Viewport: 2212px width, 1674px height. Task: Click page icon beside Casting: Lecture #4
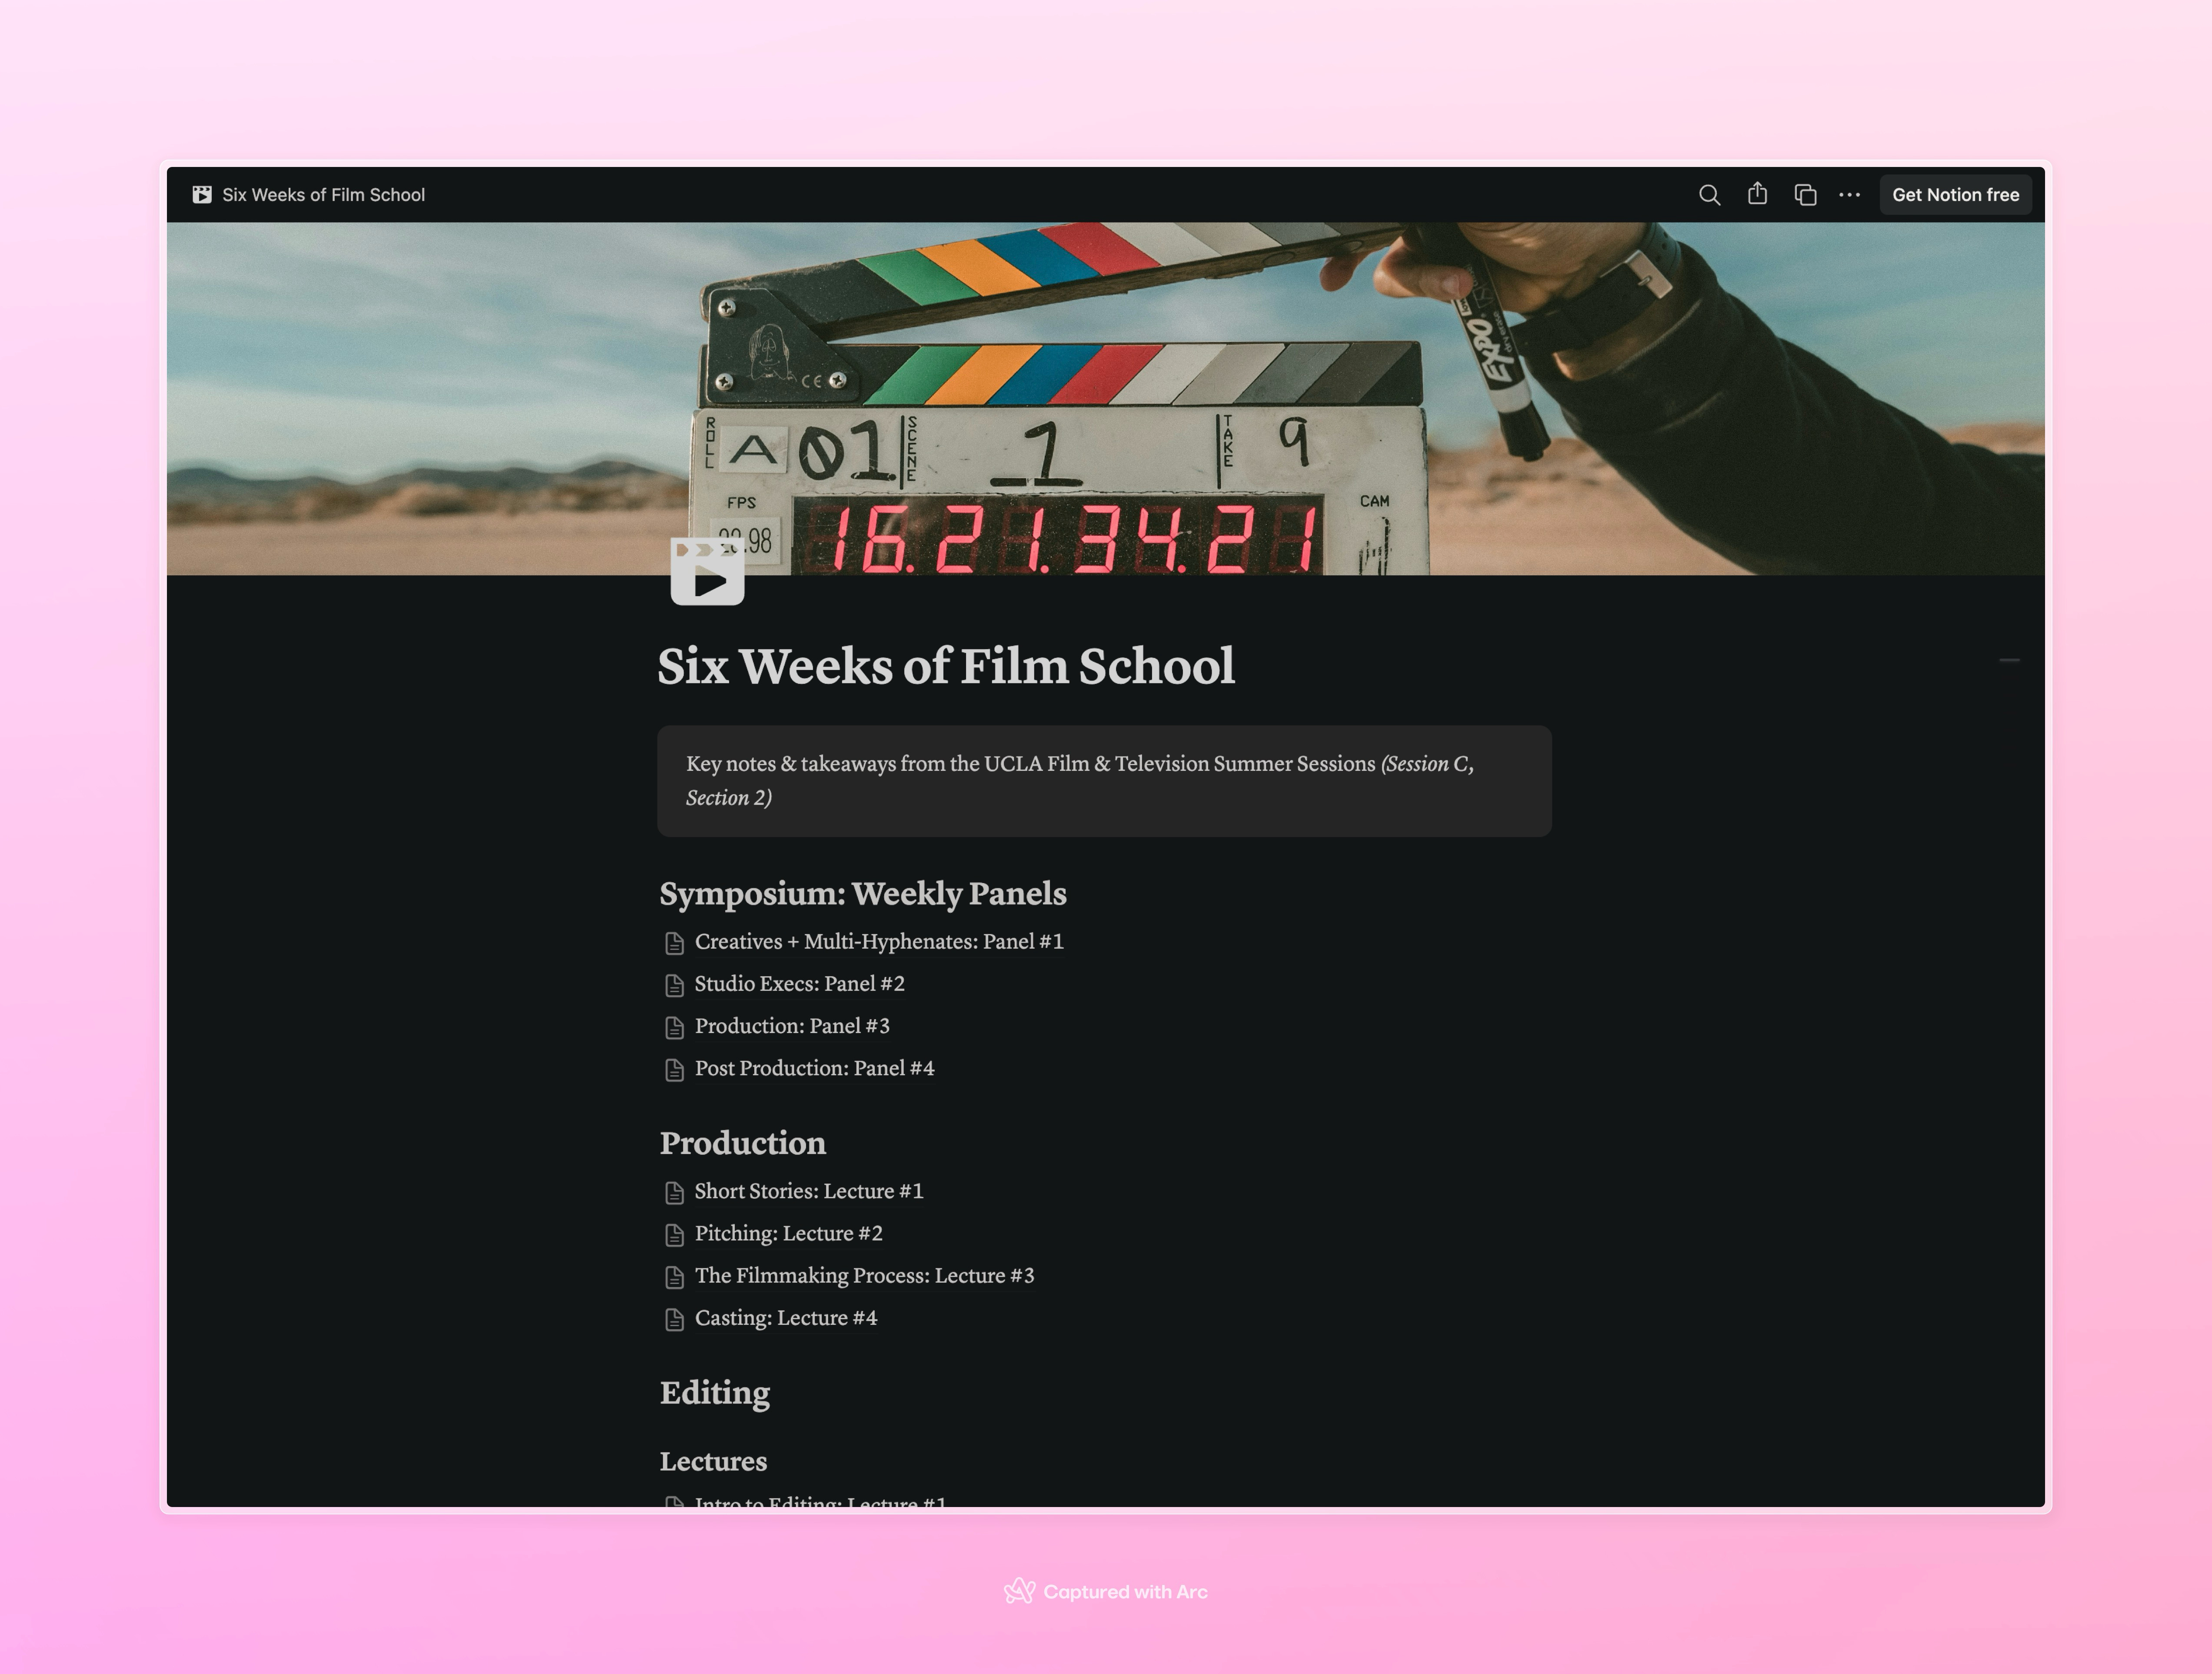(x=675, y=1319)
